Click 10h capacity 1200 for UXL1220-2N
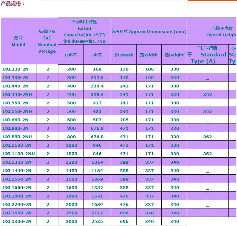237x226 pixels. click(72, 162)
